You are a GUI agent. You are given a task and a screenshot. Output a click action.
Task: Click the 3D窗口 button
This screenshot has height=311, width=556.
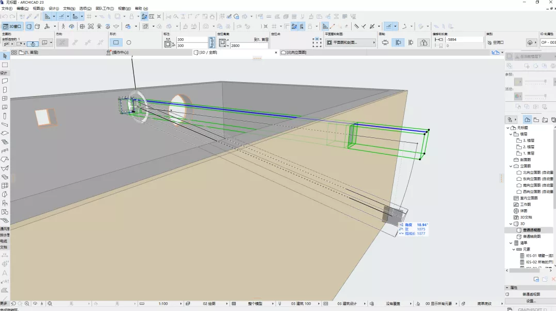point(12,26)
